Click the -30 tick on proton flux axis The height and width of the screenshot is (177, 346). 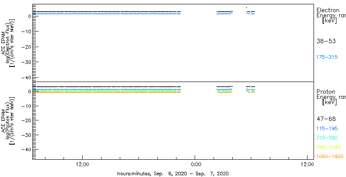click(26, 135)
